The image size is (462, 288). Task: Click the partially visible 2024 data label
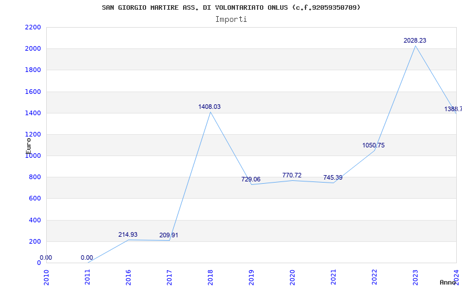coord(453,109)
